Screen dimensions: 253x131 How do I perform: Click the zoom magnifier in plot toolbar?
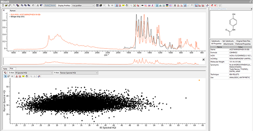pos(31,76)
